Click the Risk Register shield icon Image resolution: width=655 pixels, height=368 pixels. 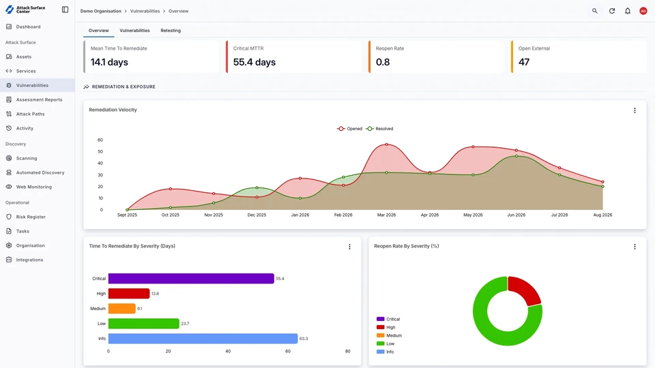point(9,217)
